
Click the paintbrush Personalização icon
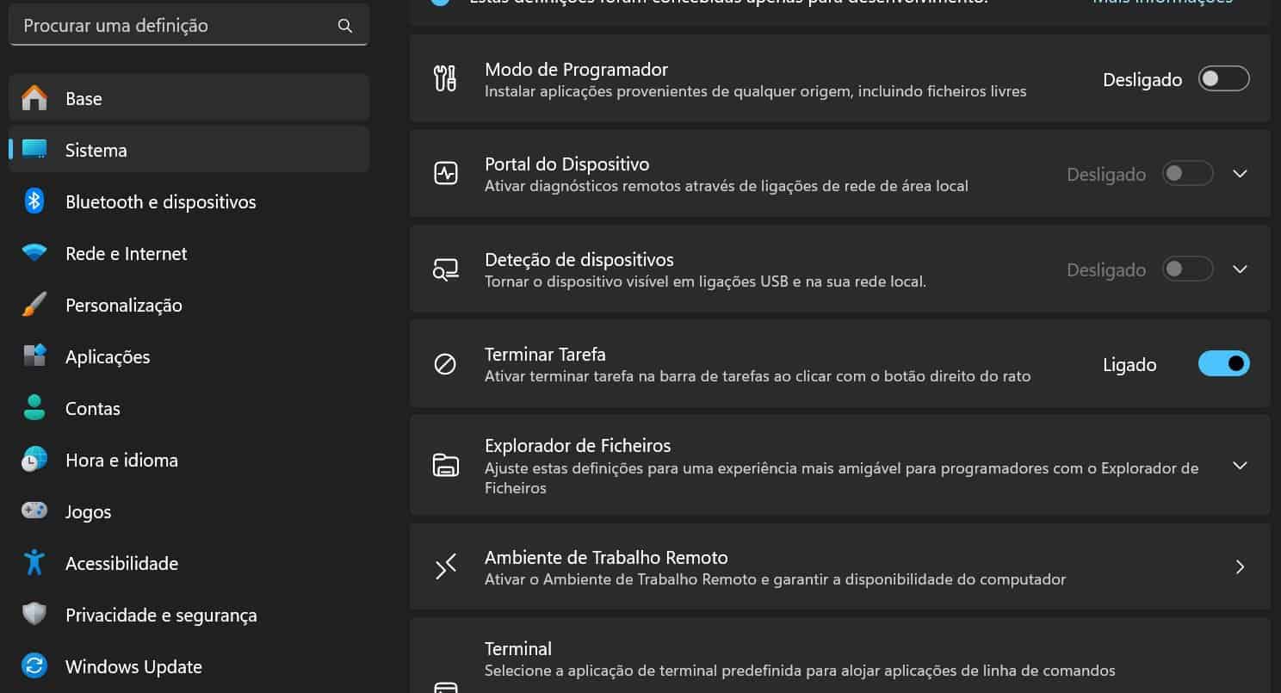click(x=34, y=305)
